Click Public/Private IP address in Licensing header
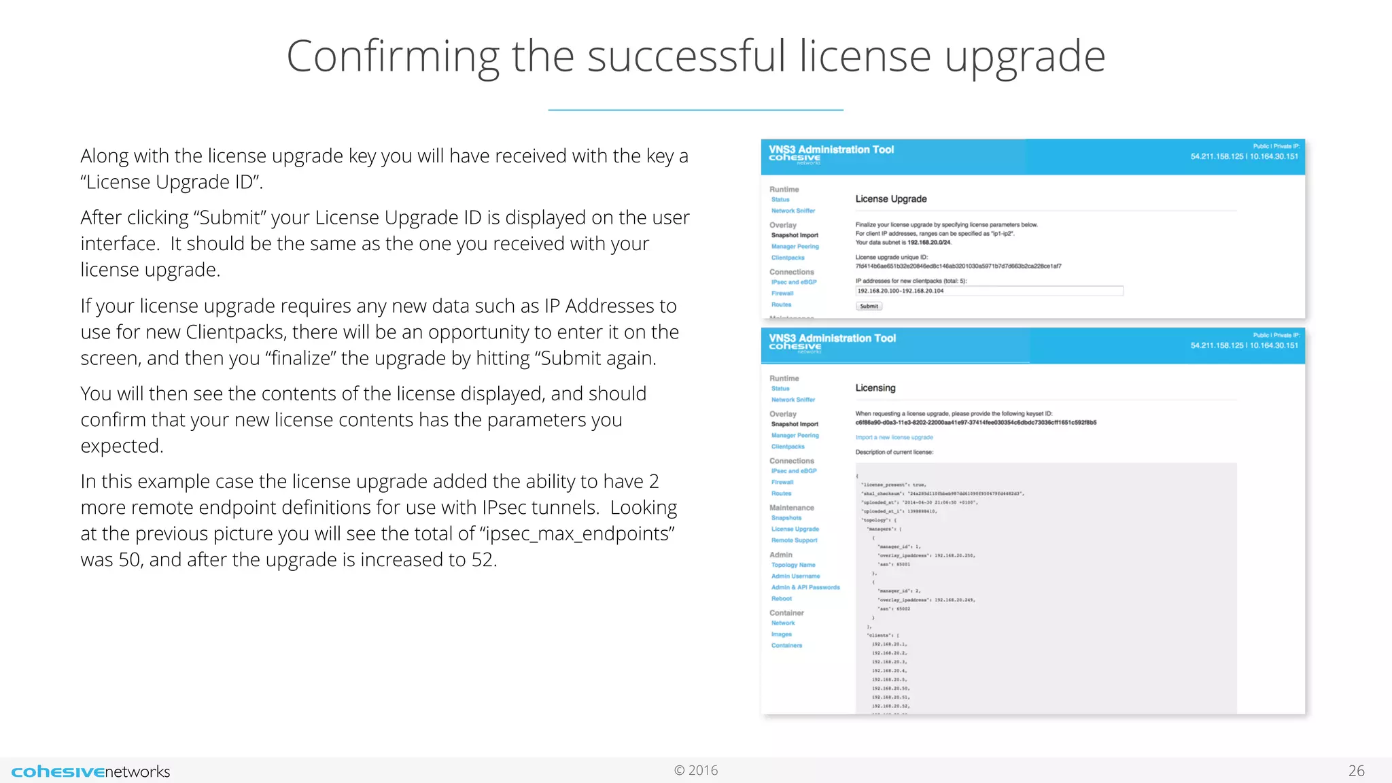The height and width of the screenshot is (783, 1392). point(1244,345)
